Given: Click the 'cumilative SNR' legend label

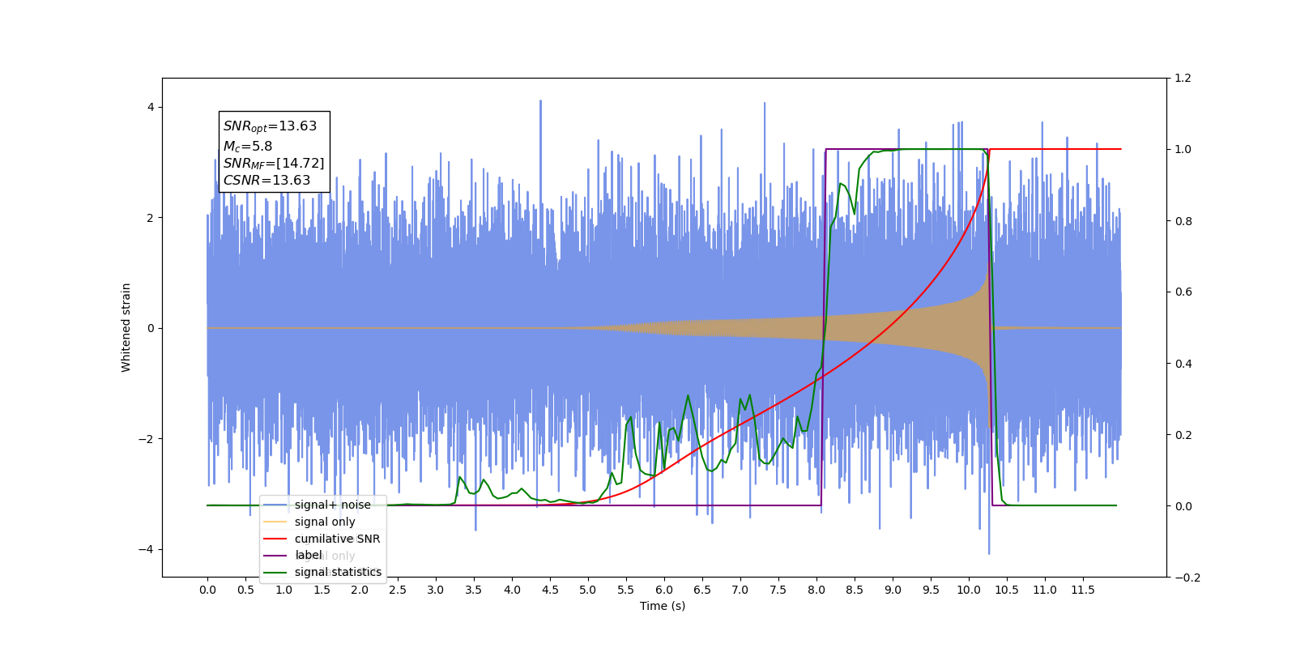Looking at the screenshot, I should click(x=337, y=539).
